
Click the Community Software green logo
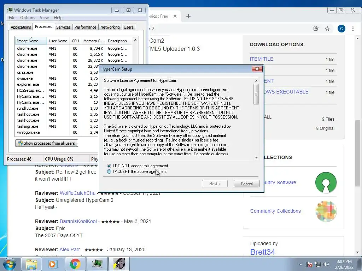[326, 182]
